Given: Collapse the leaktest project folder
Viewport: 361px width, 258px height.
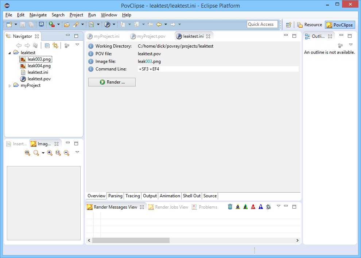Looking at the screenshot, I should (9, 53).
